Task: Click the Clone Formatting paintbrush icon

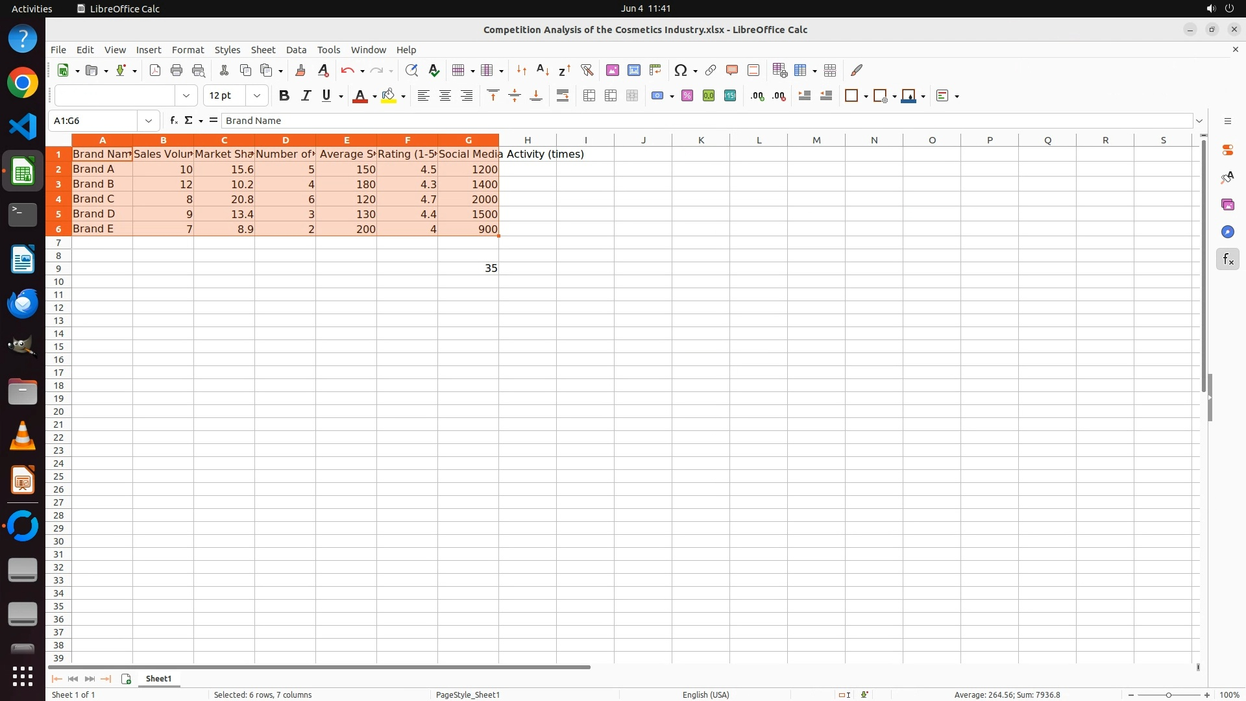Action: pyautogui.click(x=300, y=70)
